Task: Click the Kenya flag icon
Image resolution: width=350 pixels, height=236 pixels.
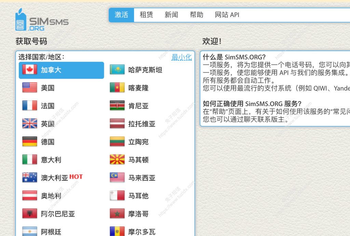Action: pyautogui.click(x=117, y=106)
